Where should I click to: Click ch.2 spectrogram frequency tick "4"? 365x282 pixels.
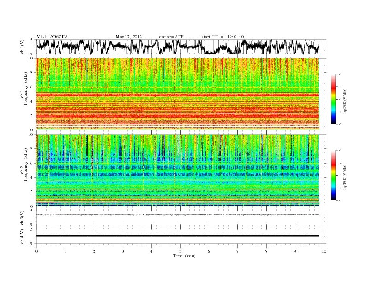(x=32, y=178)
